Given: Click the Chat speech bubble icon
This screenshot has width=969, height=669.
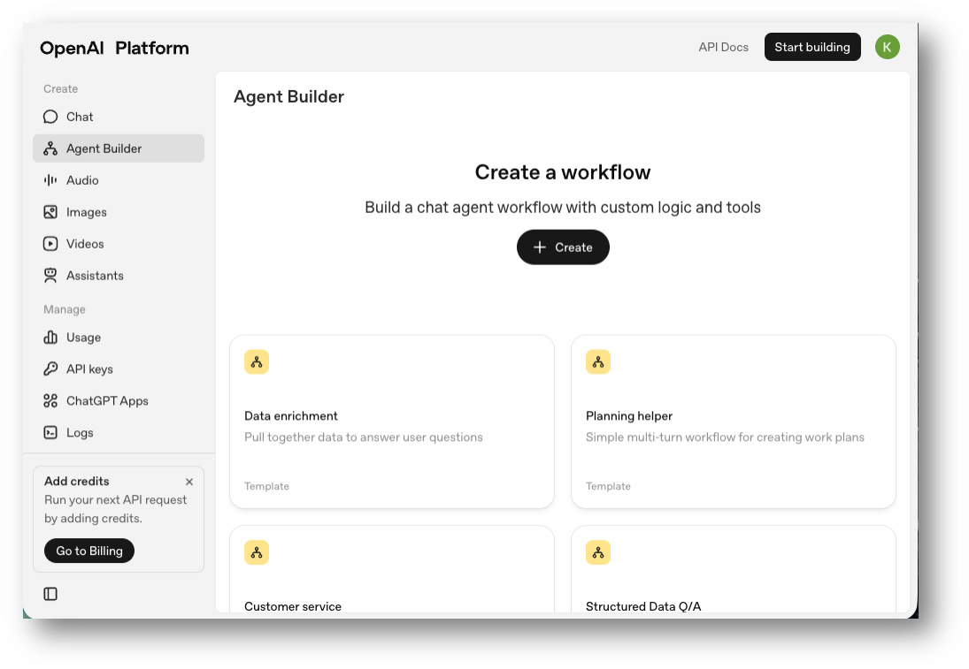Looking at the screenshot, I should tap(50, 117).
